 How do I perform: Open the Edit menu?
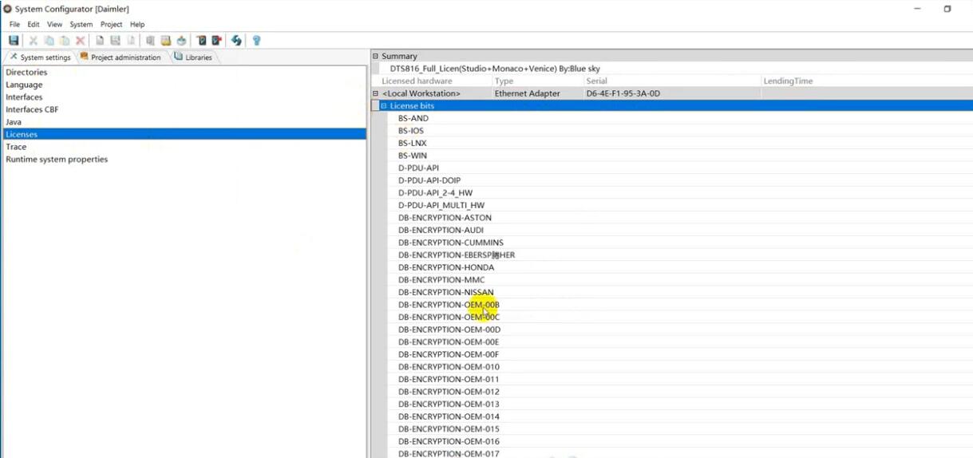coord(34,25)
